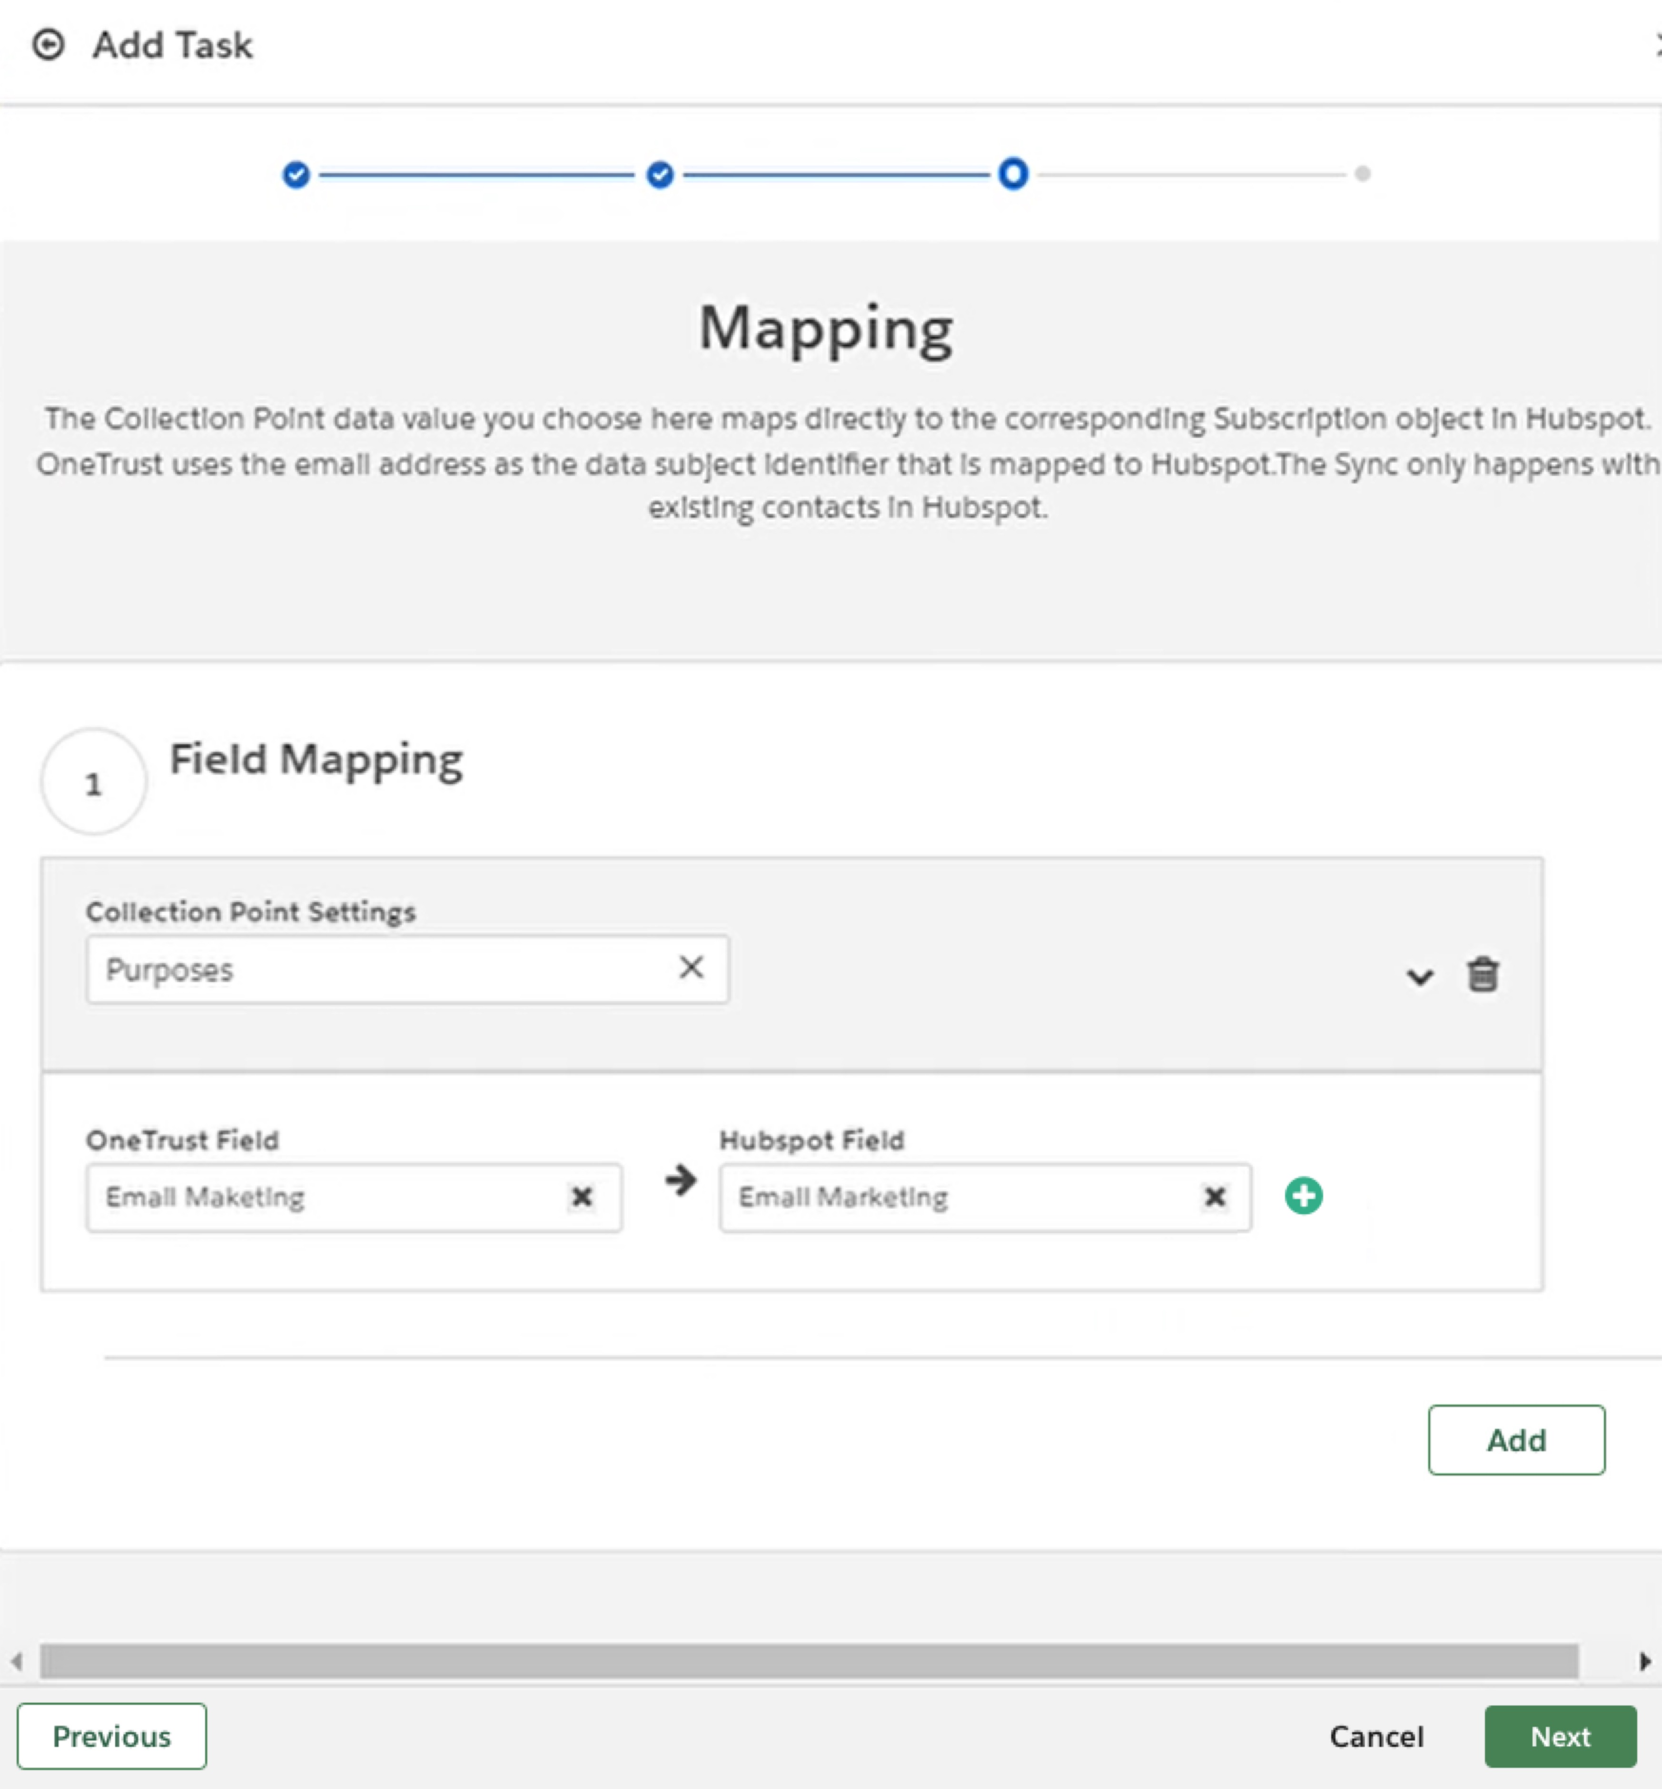This screenshot has height=1789, width=1662.
Task: Click Next to proceed
Action: click(x=1560, y=1736)
